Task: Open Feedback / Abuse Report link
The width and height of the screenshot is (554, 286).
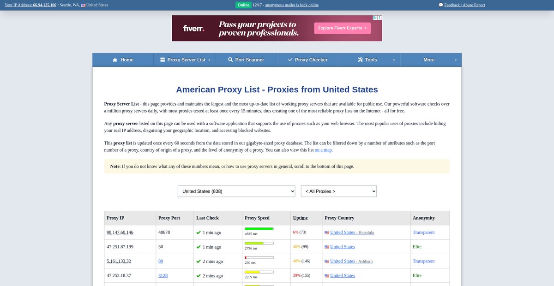Action: 464,5
